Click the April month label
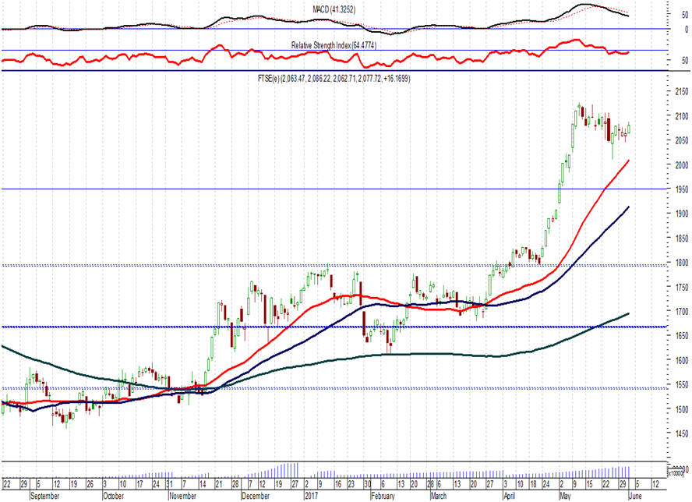Image resolution: width=692 pixels, height=502 pixels. point(510,497)
